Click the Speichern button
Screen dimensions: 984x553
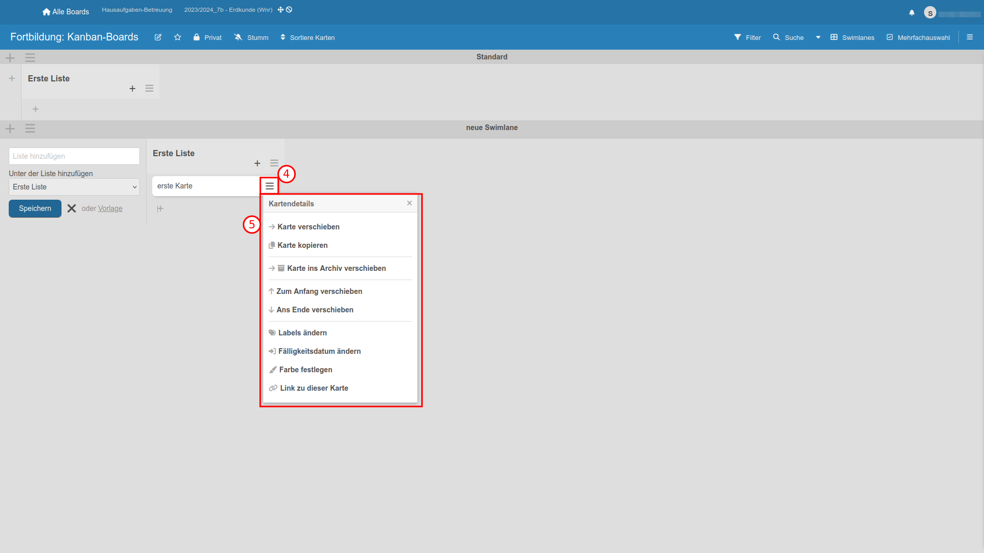coord(35,208)
